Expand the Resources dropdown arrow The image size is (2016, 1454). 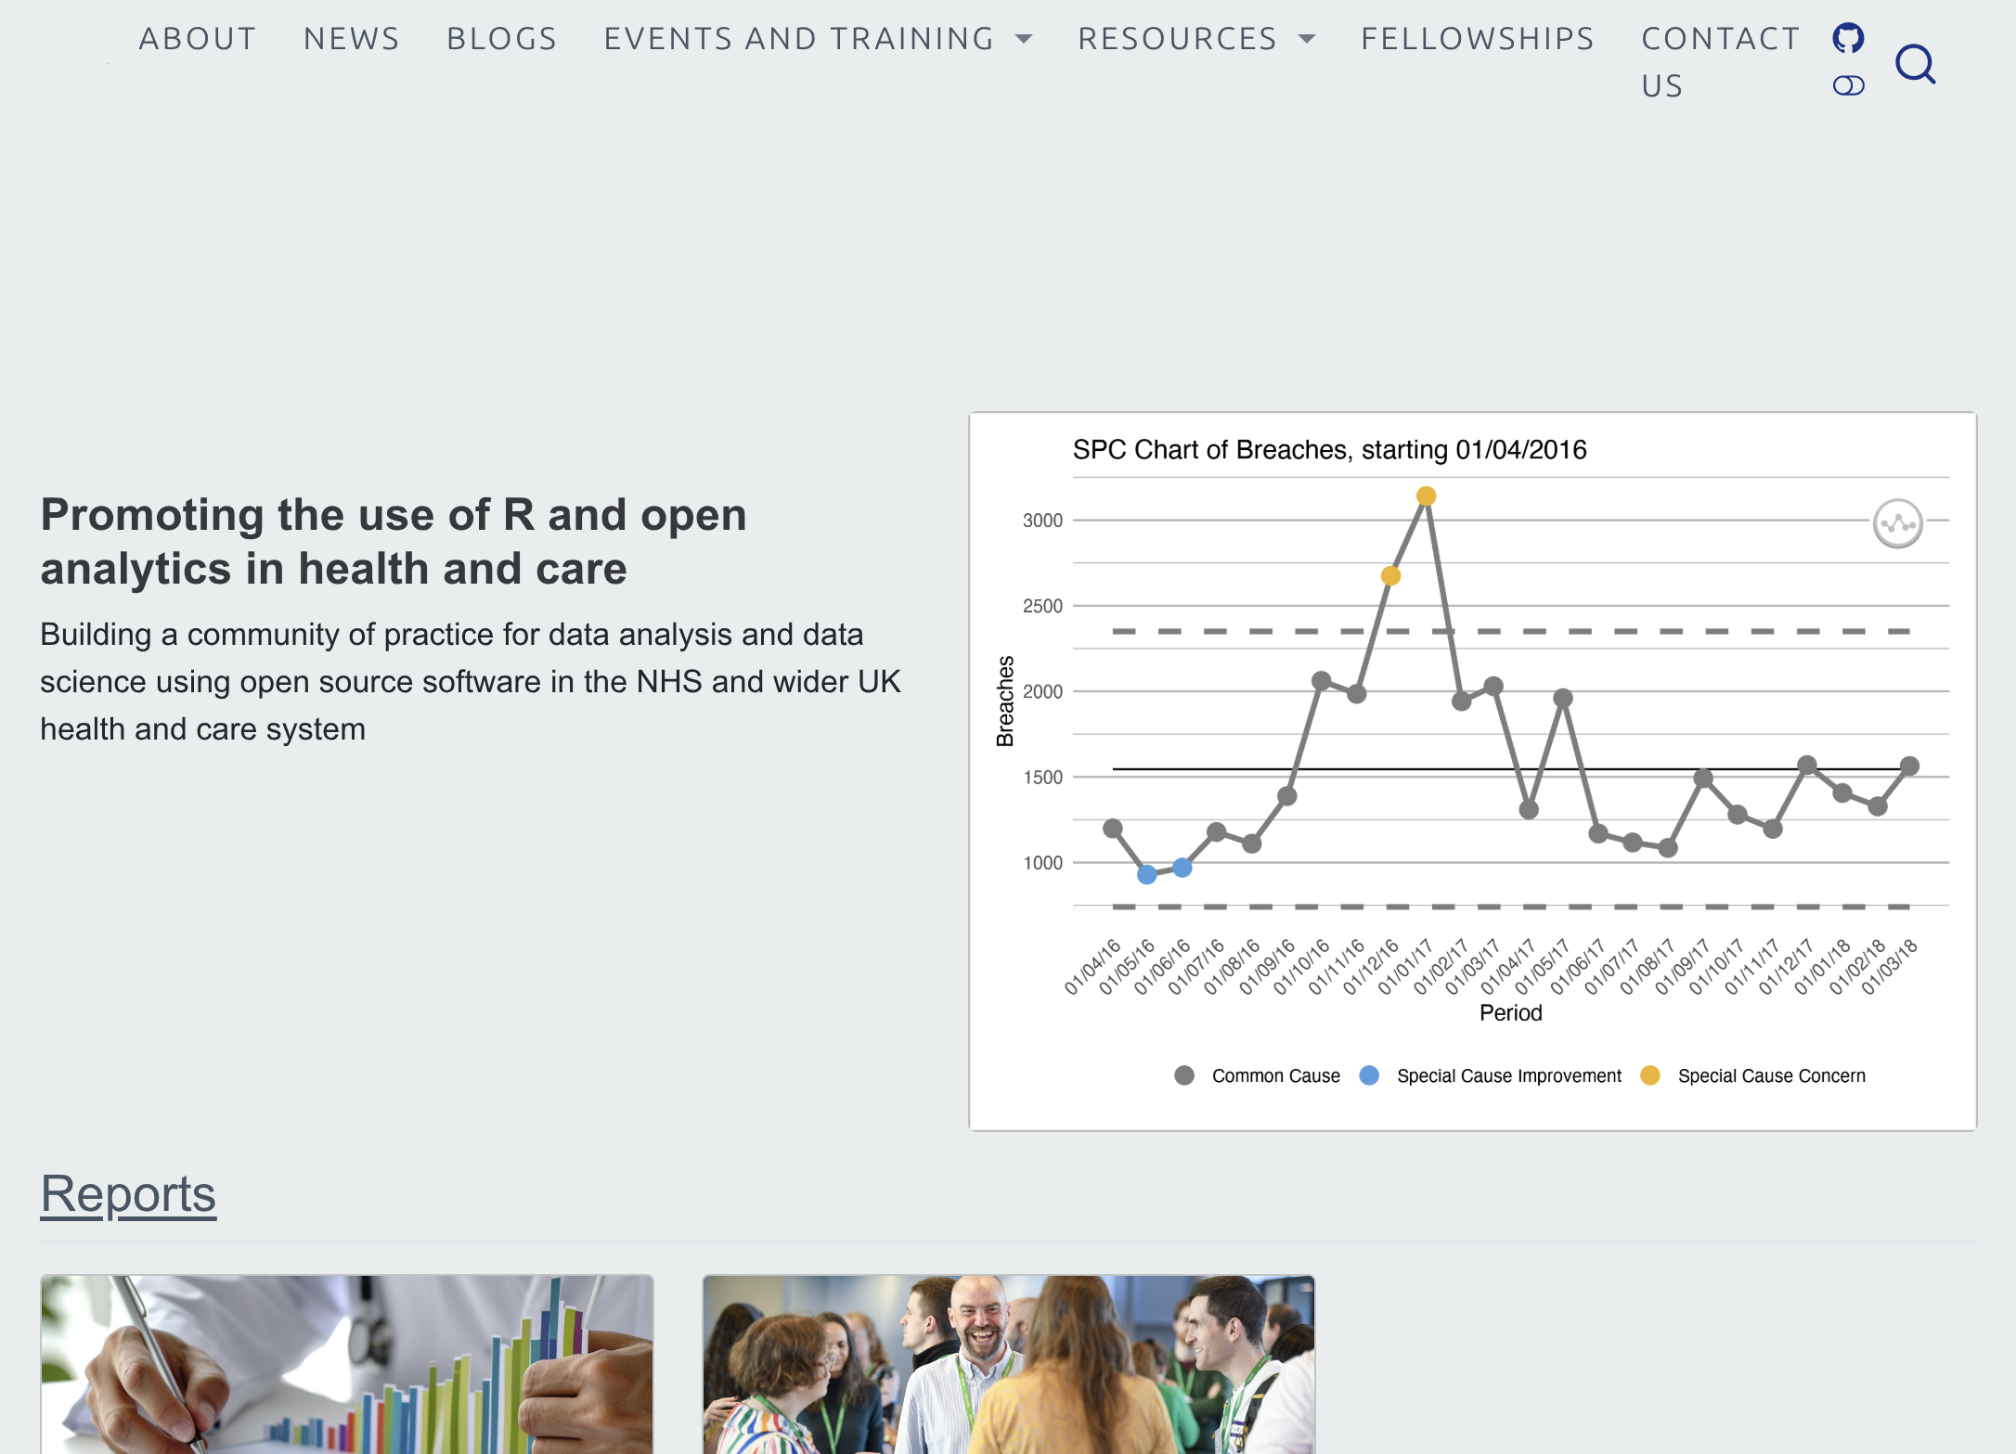click(x=1307, y=39)
